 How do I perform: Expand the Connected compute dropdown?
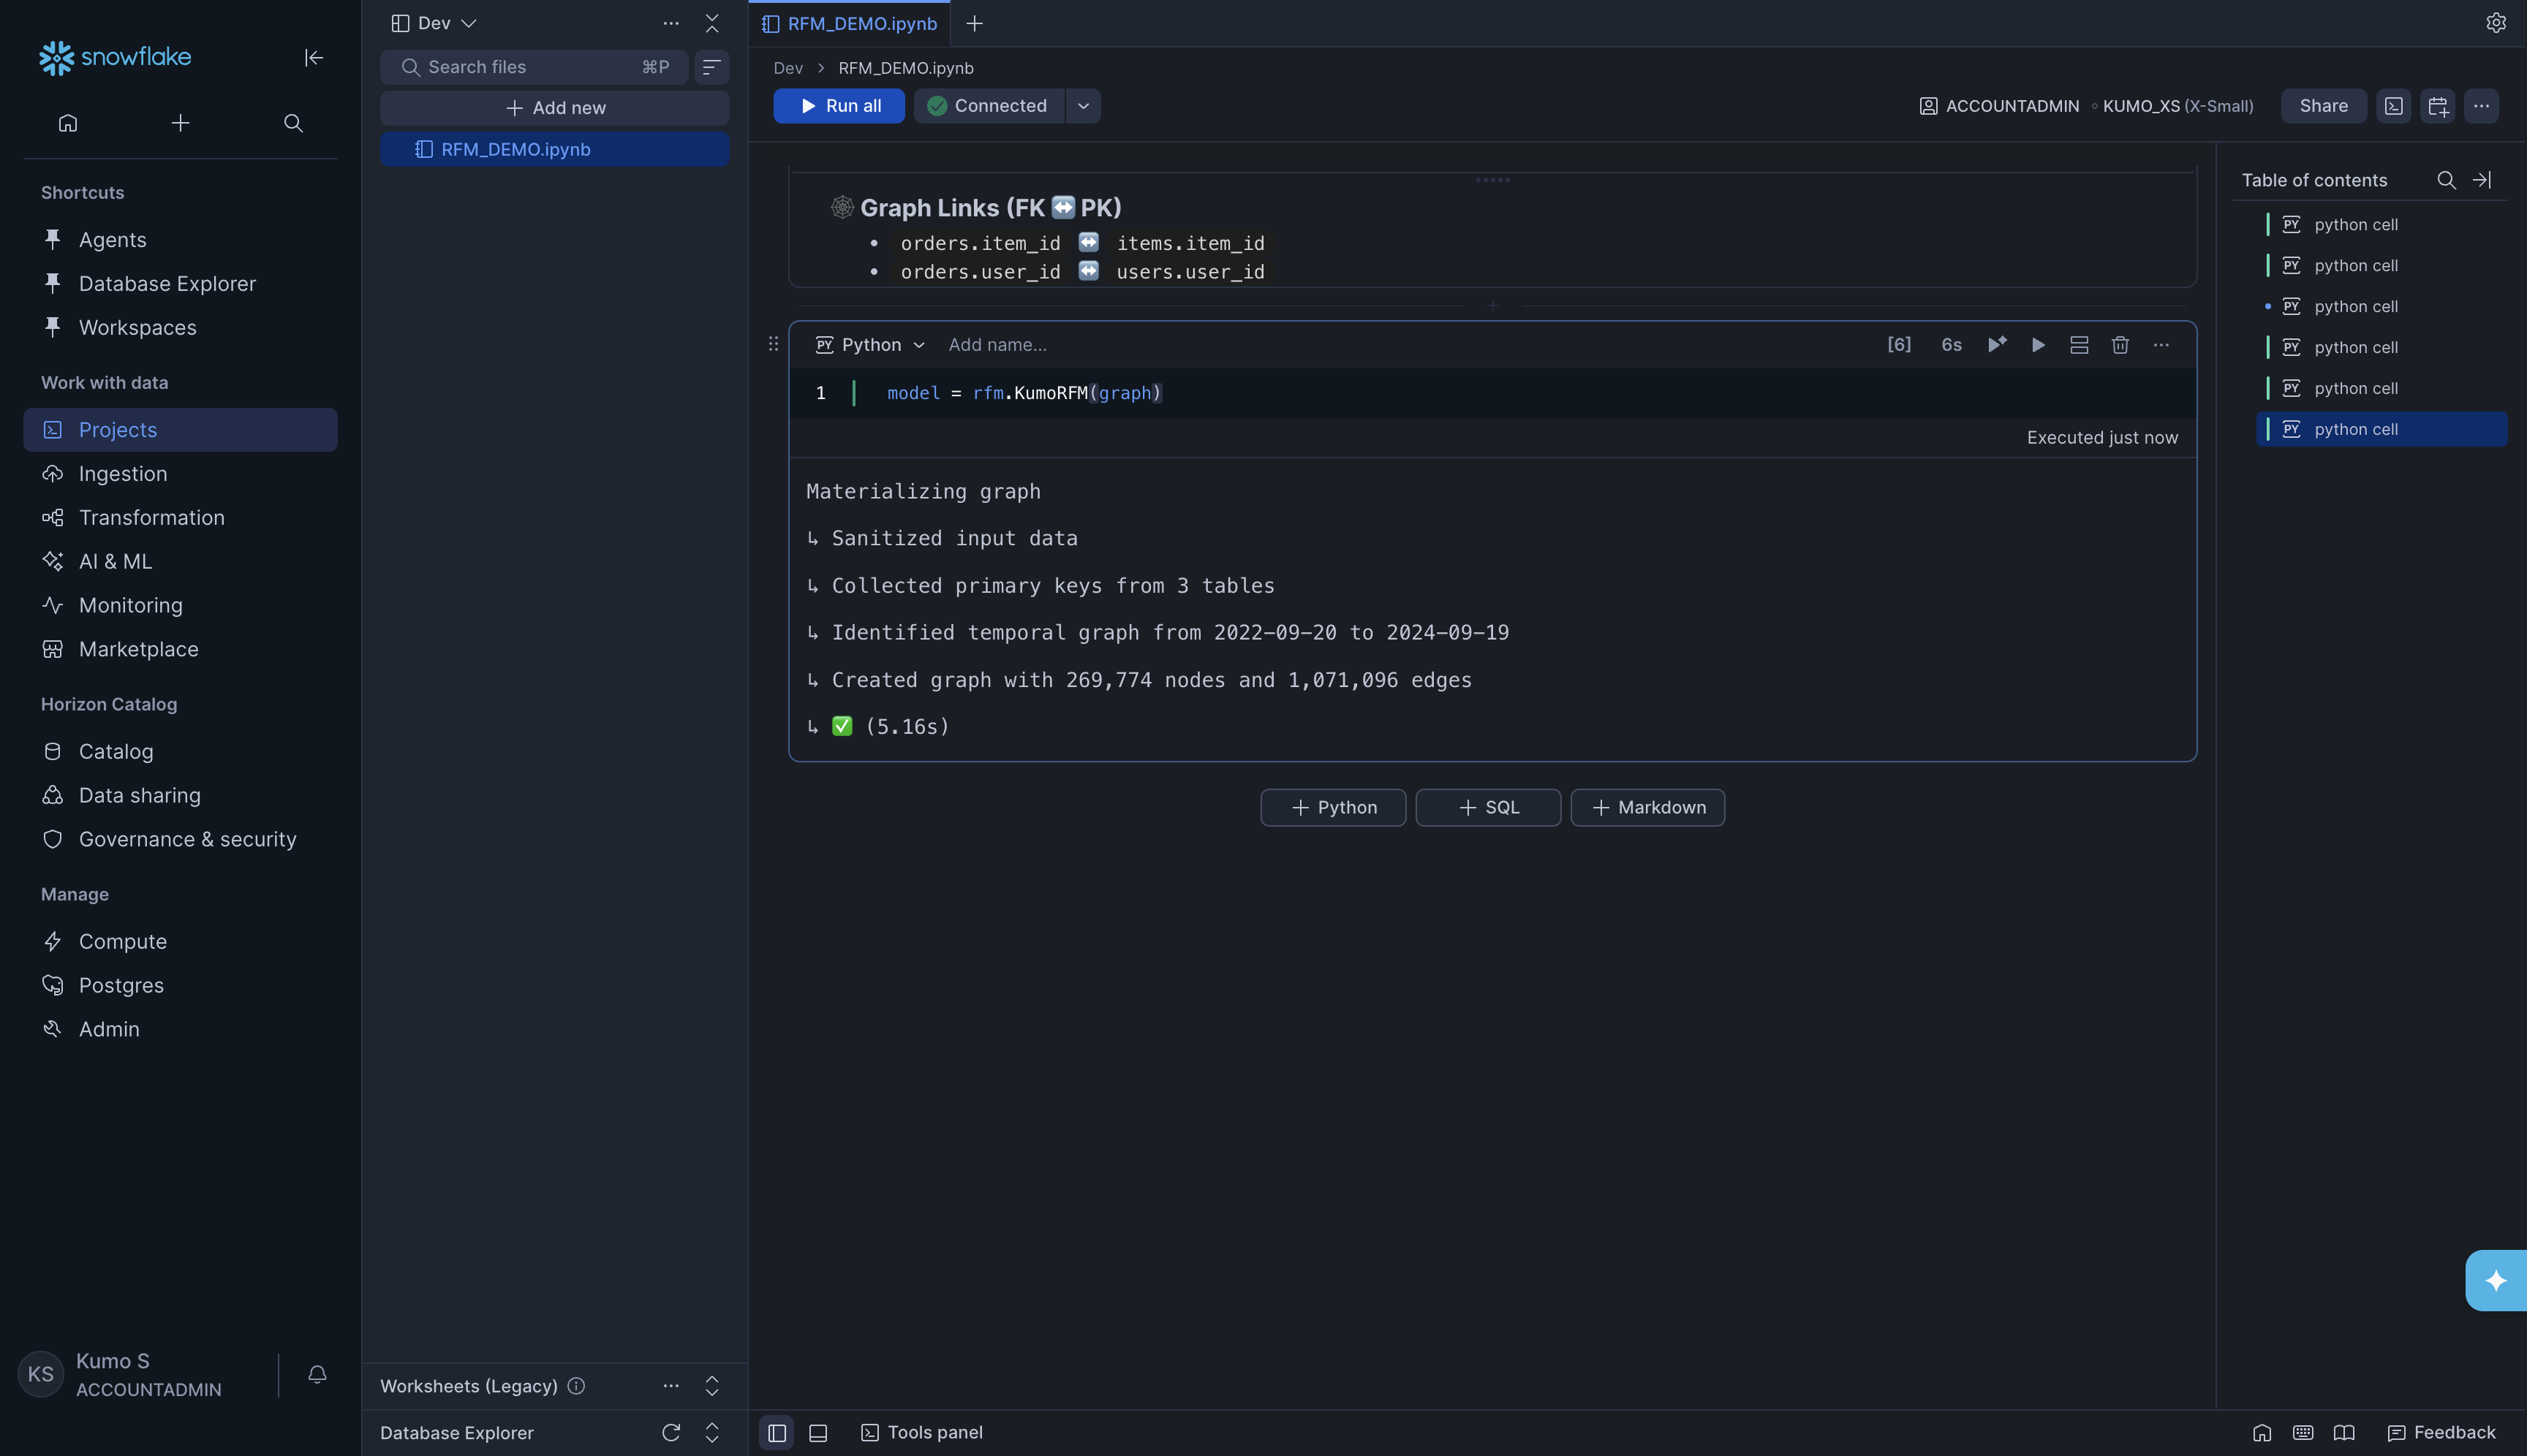point(1084,105)
